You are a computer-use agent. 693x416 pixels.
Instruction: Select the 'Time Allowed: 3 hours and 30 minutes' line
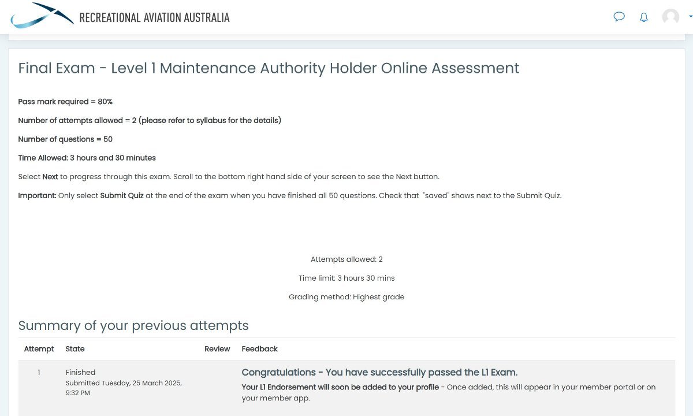(87, 158)
